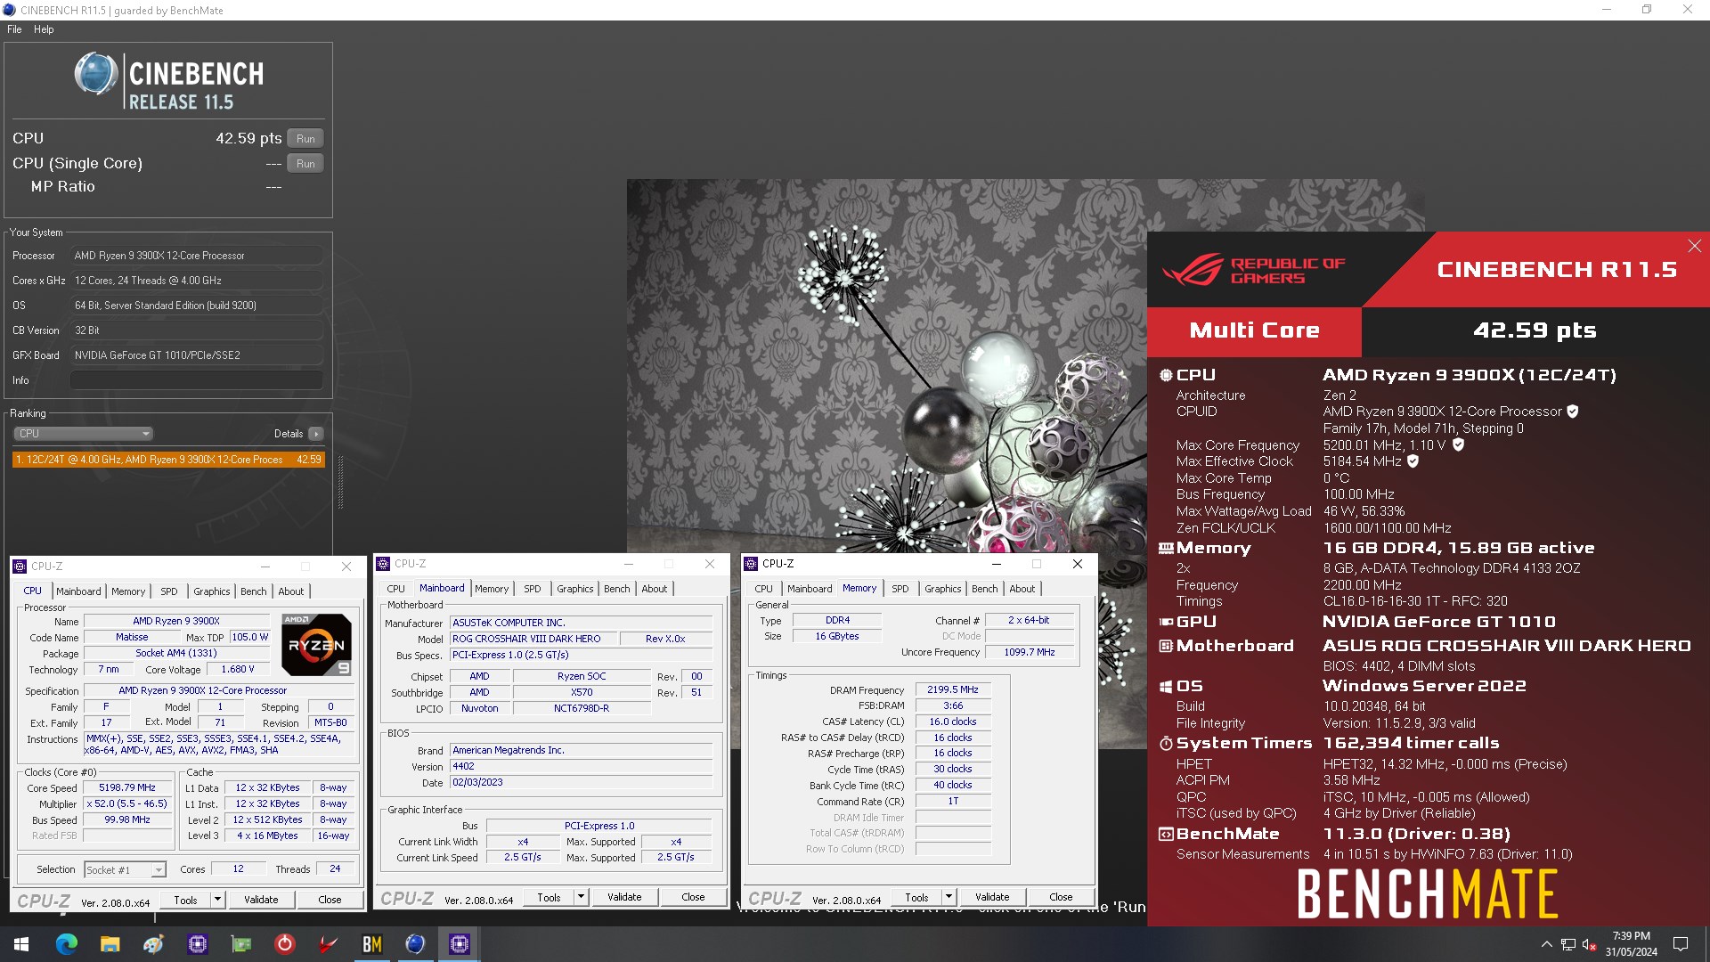Click verified shield beside Max Effective Clock

pos(1413,461)
